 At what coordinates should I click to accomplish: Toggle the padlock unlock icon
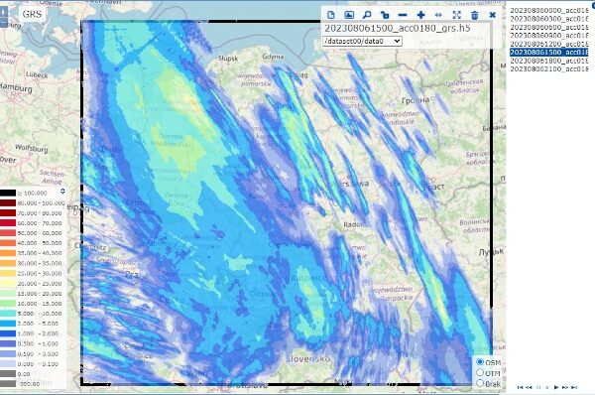click(385, 15)
